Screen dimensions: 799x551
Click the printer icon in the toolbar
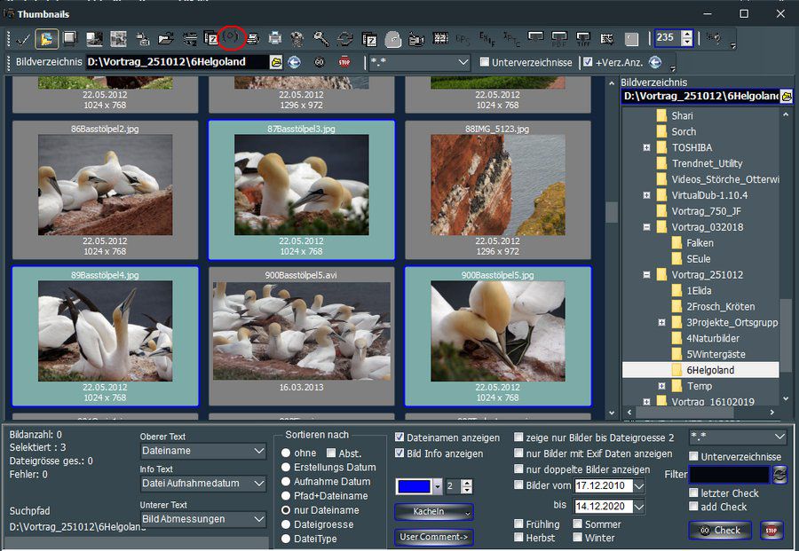coord(275,39)
